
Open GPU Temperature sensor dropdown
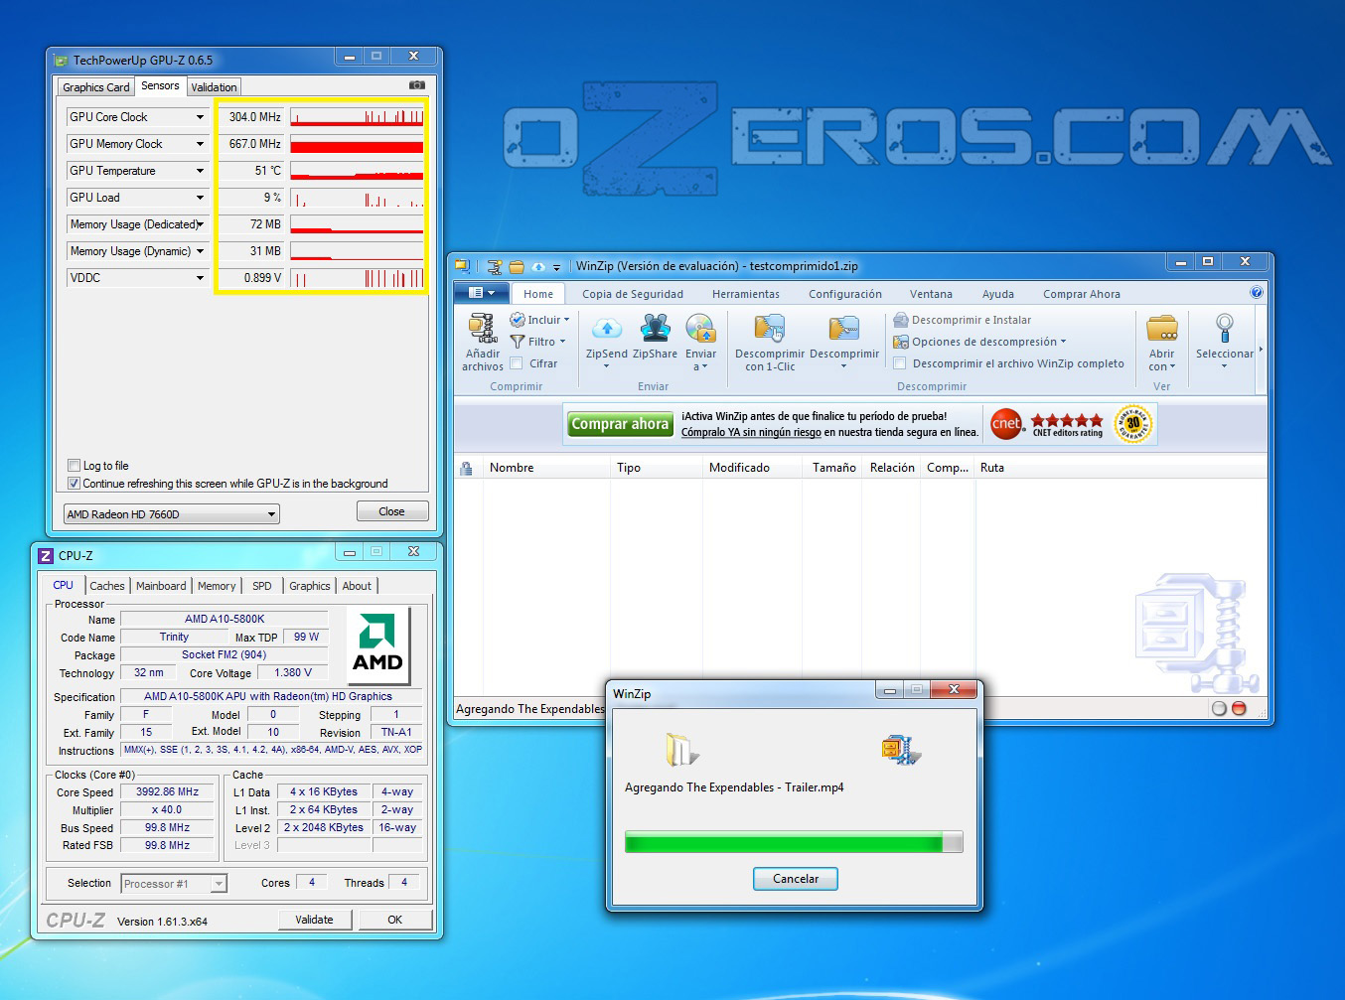tap(200, 171)
